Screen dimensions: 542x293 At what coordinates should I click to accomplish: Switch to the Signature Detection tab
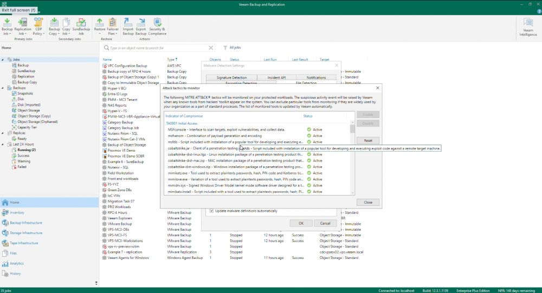tap(231, 78)
